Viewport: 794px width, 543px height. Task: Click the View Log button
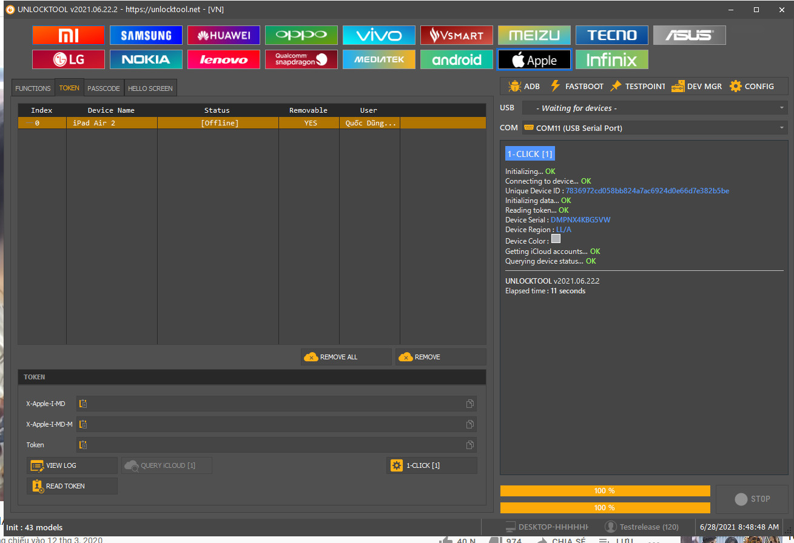[x=72, y=465]
